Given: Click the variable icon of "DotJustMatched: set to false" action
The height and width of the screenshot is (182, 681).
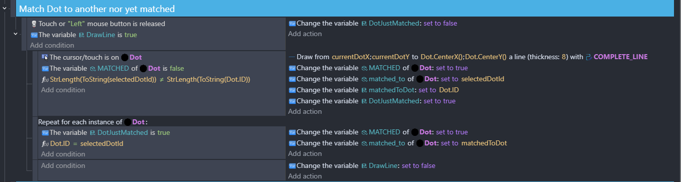Looking at the screenshot, I should pyautogui.click(x=292, y=24).
